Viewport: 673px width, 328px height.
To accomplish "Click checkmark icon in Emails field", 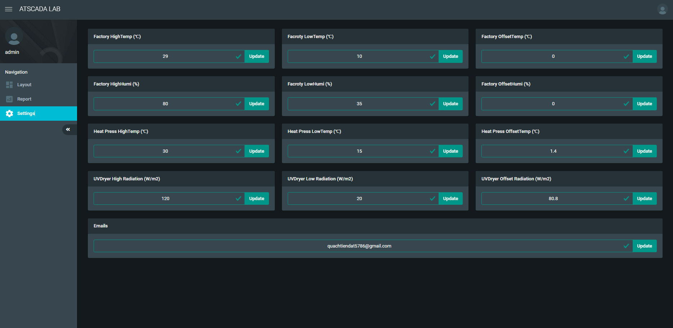I will coord(626,246).
